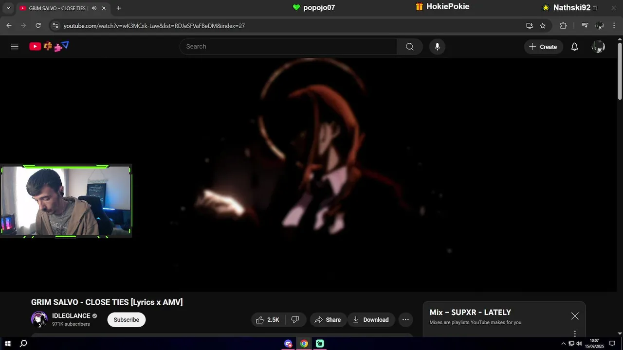
Task: Click scrollbar down arrow
Action: pyautogui.click(x=620, y=333)
